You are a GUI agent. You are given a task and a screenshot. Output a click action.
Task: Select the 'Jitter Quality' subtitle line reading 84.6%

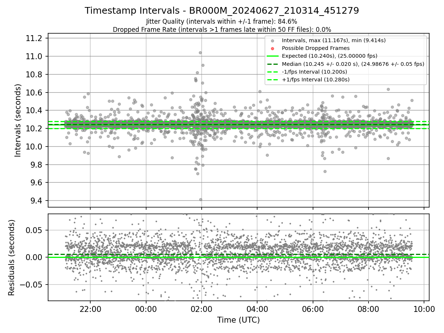[x=222, y=21]
